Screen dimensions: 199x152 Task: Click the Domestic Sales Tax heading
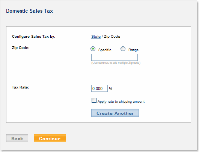click(x=29, y=11)
